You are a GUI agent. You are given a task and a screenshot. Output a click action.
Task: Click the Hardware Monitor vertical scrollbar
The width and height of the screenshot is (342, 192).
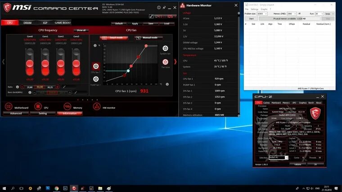[x=238, y=64]
